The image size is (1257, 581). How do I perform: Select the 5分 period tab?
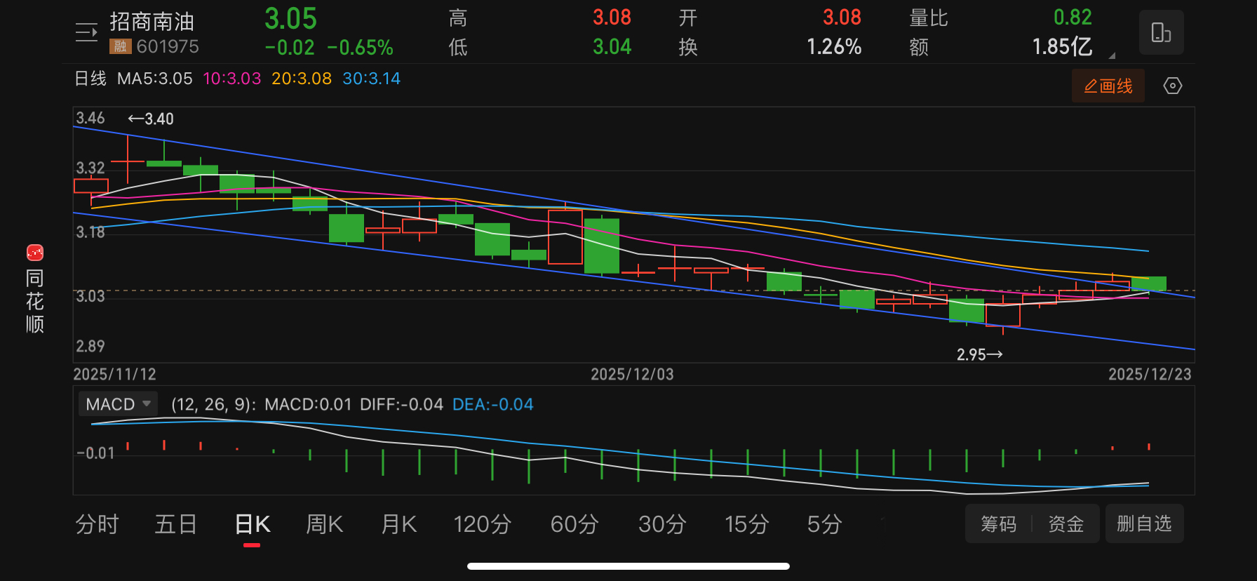pos(824,524)
